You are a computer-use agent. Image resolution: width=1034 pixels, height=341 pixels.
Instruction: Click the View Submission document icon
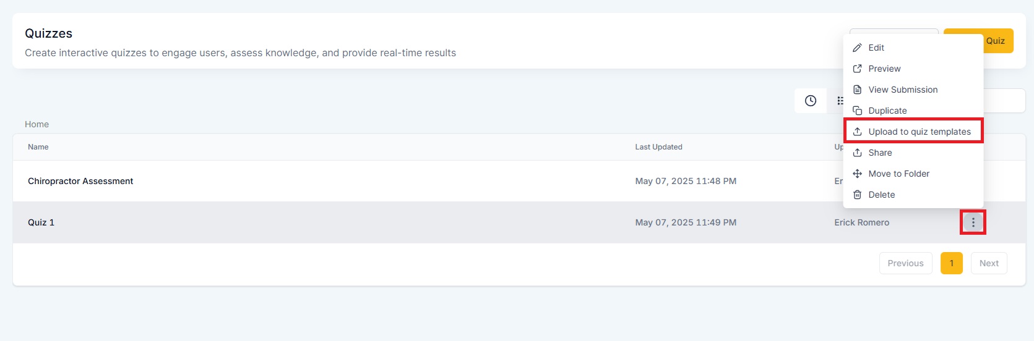857,90
